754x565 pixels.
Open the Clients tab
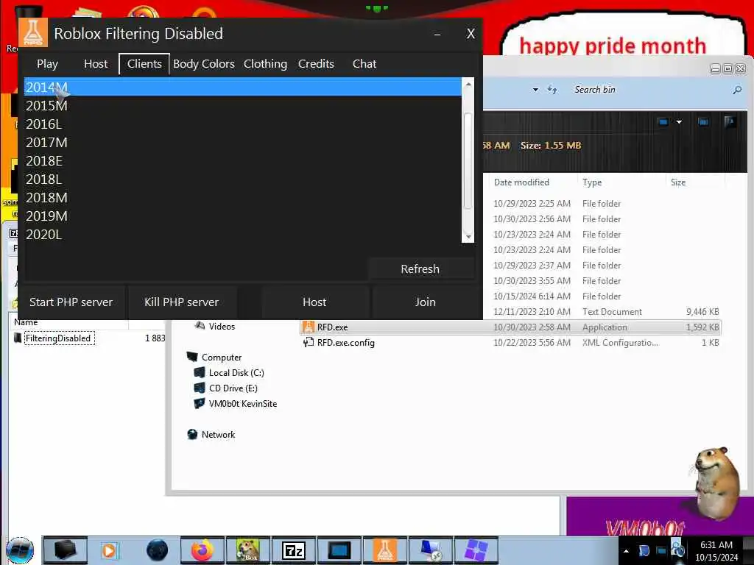(x=144, y=64)
